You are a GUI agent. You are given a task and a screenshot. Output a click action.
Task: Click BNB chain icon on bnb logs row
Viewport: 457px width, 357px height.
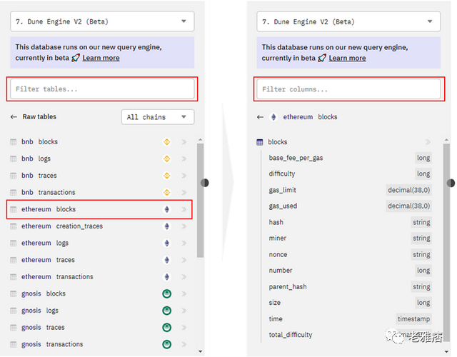pos(166,159)
